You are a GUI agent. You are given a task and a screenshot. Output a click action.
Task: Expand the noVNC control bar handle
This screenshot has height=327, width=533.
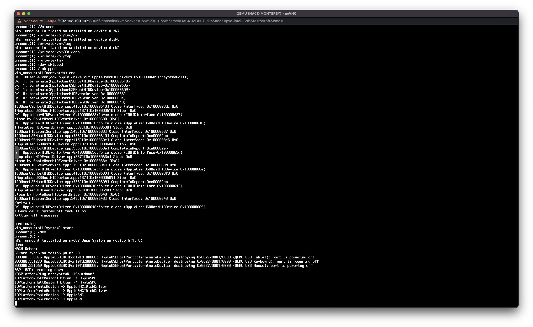pyautogui.click(x=17, y=153)
